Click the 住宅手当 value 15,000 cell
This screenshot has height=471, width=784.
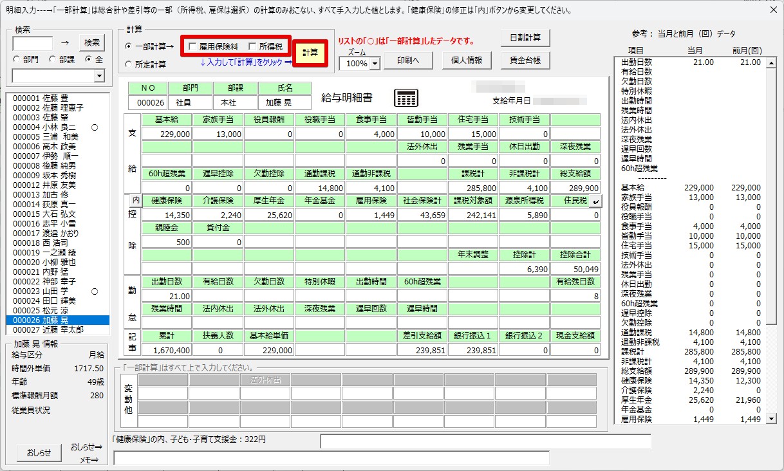(473, 134)
